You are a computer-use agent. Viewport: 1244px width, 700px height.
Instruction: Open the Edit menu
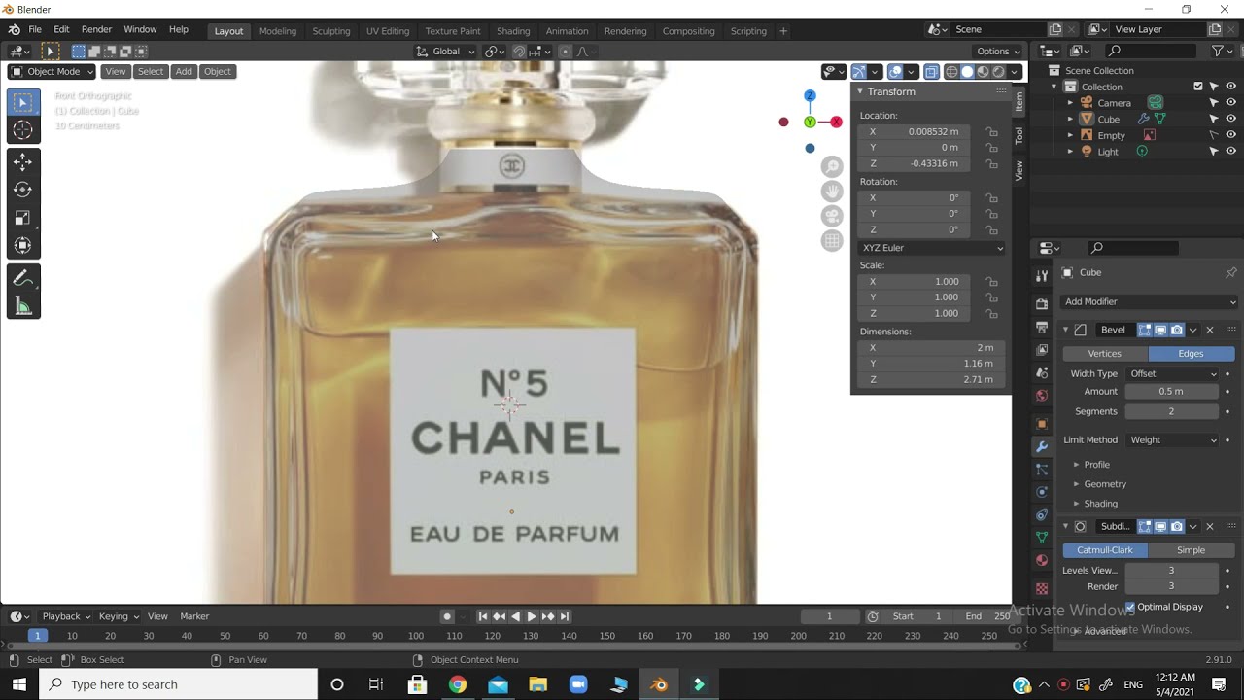click(x=61, y=30)
